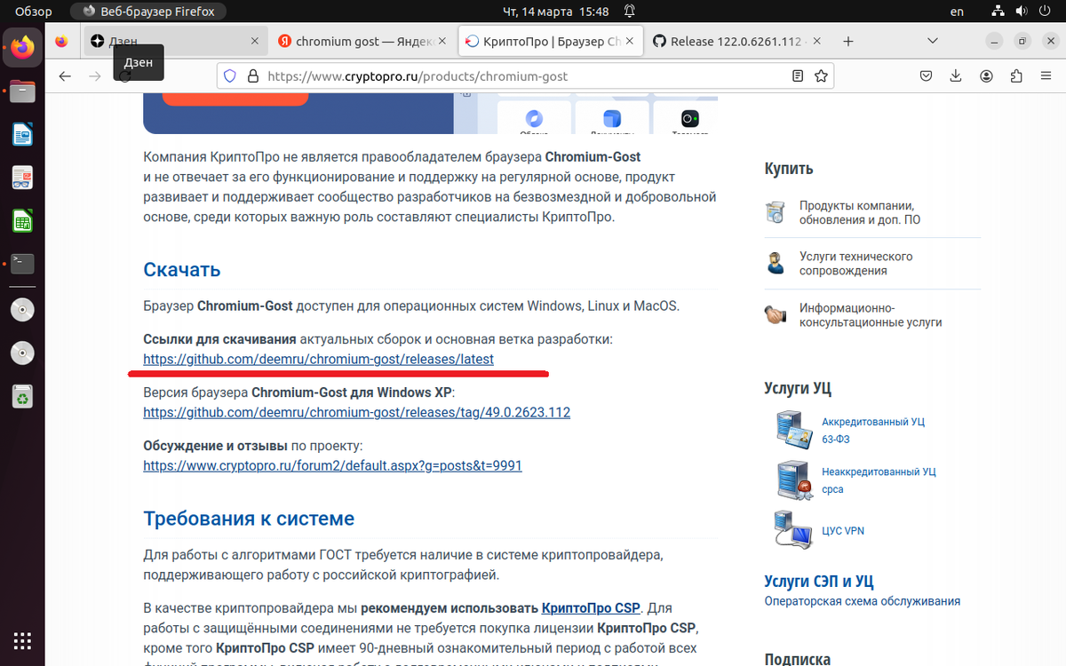Open the clock and calendar menu
Screen dimensions: 1066x666
(x=556, y=12)
